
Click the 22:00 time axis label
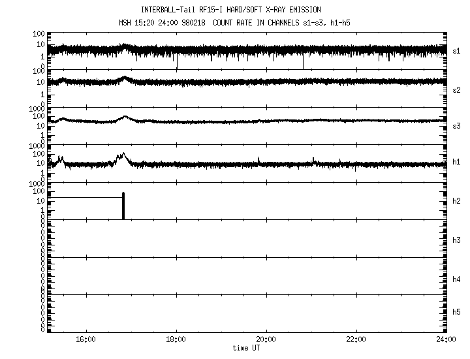point(356,339)
